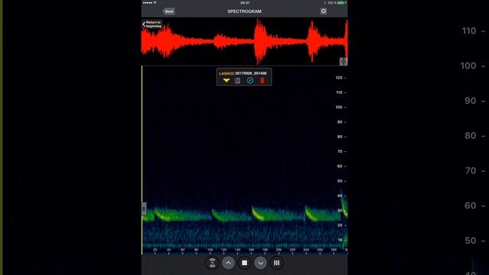
Task: Click the 120 kHz frequency axis label
Action: click(x=338, y=78)
